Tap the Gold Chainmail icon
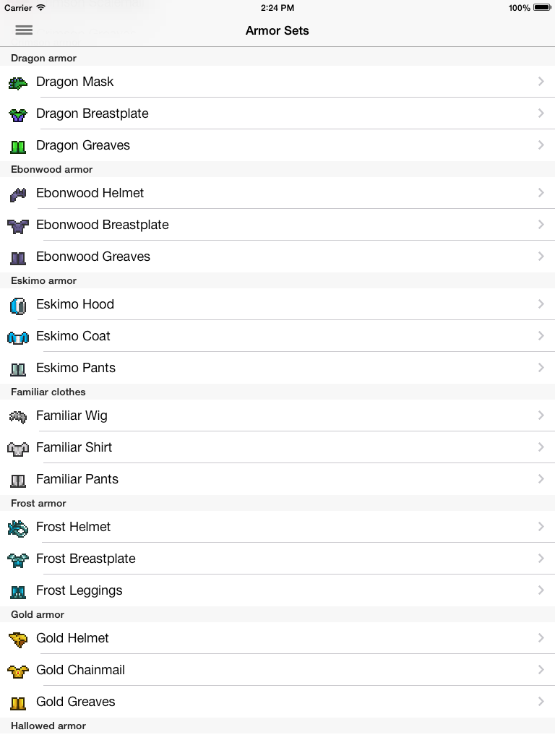The height and width of the screenshot is (740, 555). coord(18,671)
